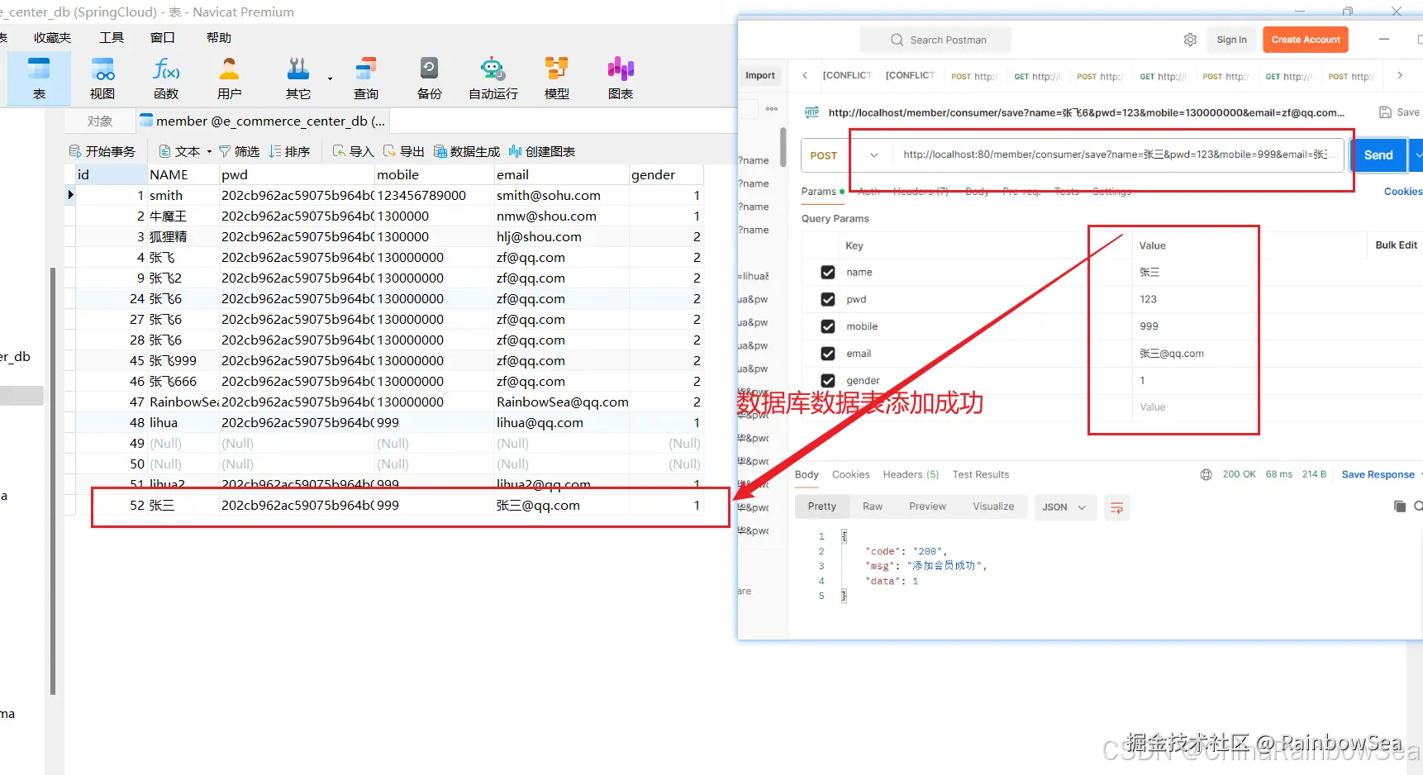Uncheck the gender query param checkbox
The image size is (1423, 775).
coord(828,381)
